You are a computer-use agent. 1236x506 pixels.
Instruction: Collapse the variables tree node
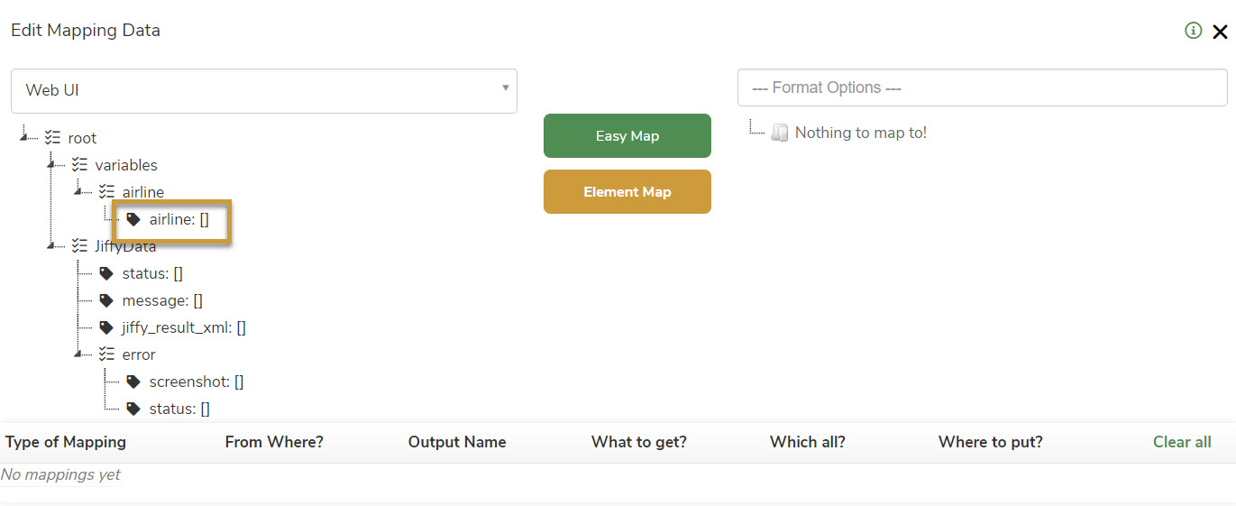(50, 164)
